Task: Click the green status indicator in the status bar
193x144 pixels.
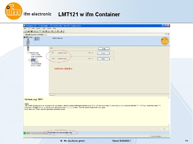Action: pyautogui.click(x=25, y=133)
